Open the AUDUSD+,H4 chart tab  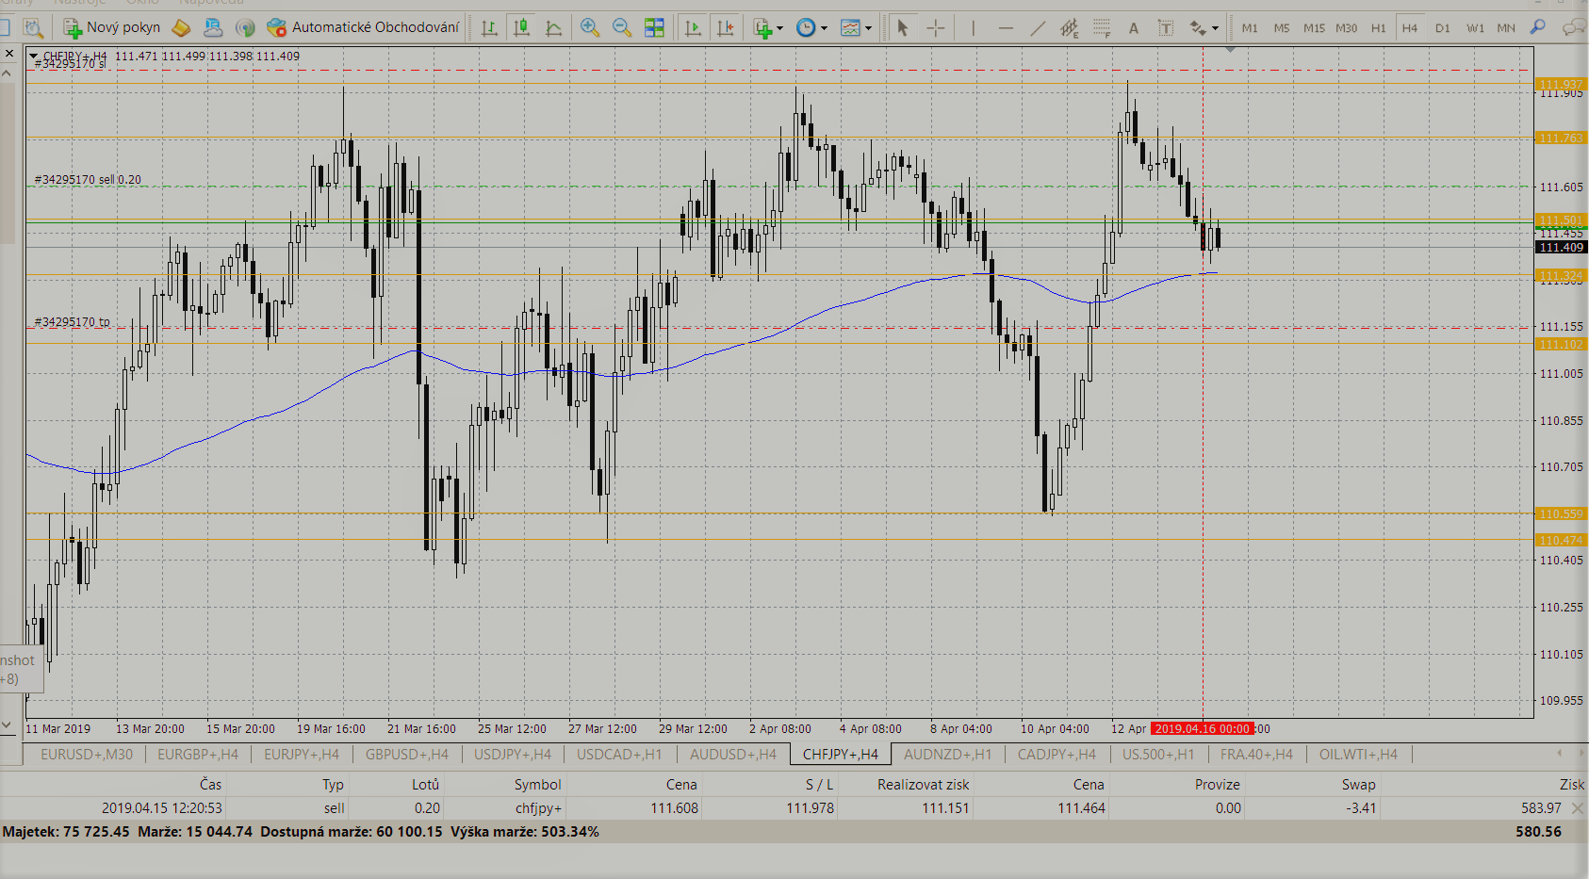pos(733,754)
